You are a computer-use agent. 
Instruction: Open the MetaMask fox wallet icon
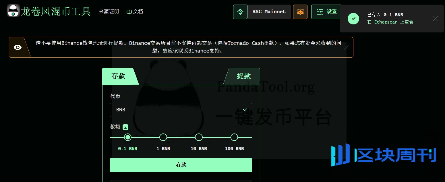[300, 12]
